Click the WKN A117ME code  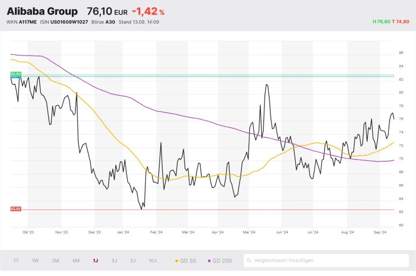28,22
